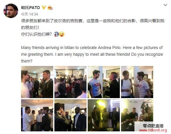Open the www.0dian8.org watermark link
Screen dimensions: 171x134
(153, 130)
